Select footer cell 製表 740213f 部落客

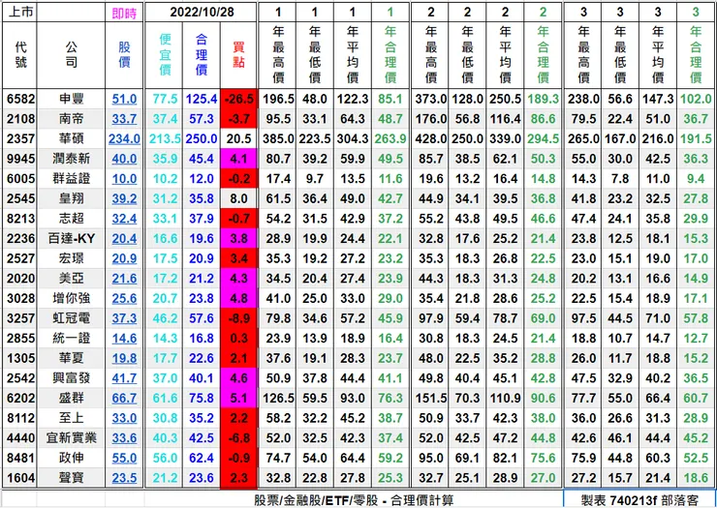pos(639,500)
